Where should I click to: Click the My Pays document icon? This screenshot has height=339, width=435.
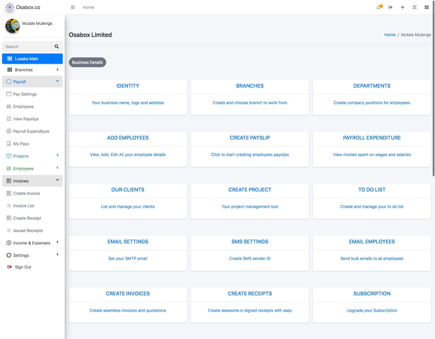coord(9,144)
